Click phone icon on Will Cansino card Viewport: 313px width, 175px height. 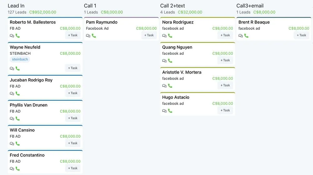(18, 144)
